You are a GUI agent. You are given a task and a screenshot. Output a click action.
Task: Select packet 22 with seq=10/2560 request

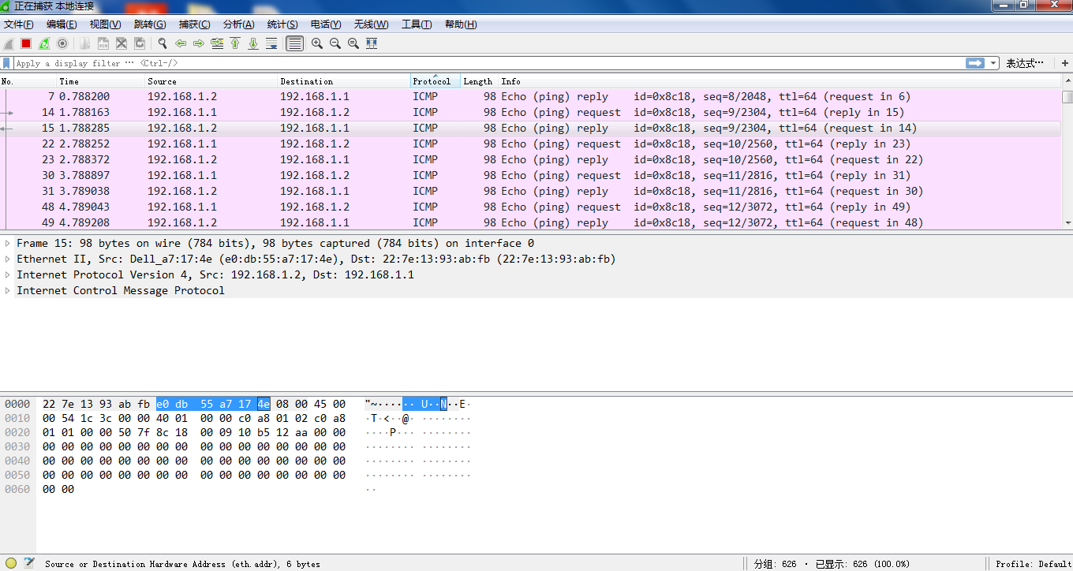click(530, 144)
